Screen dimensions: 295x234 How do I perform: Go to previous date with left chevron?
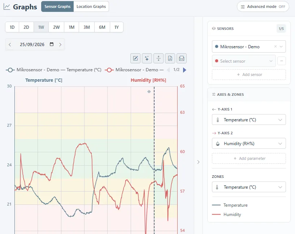tap(10, 45)
